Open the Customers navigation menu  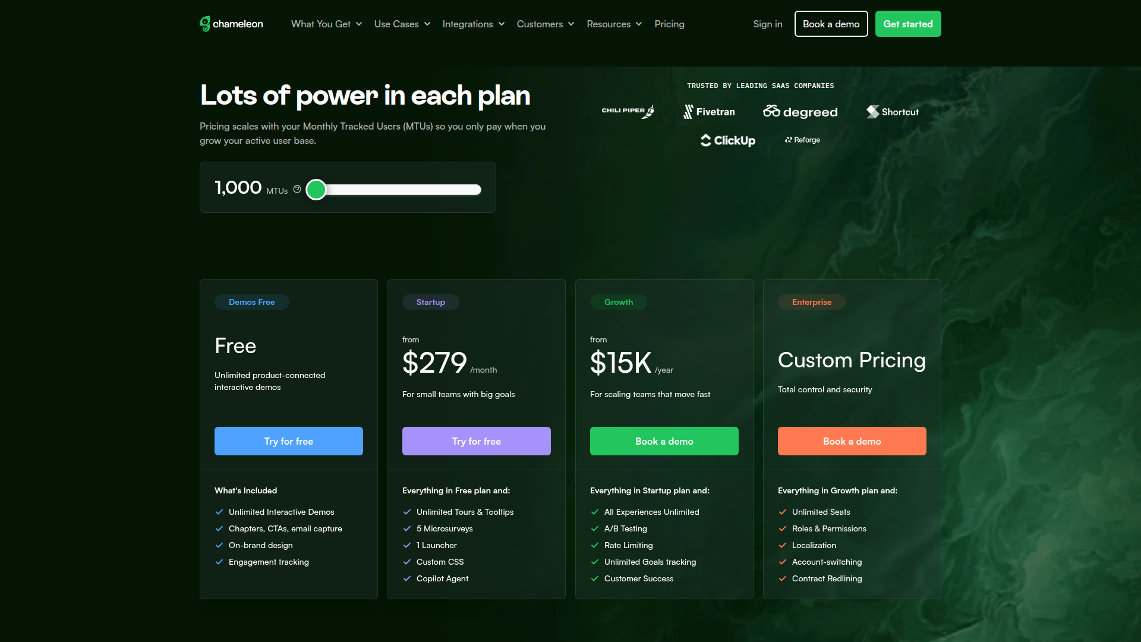pos(545,24)
